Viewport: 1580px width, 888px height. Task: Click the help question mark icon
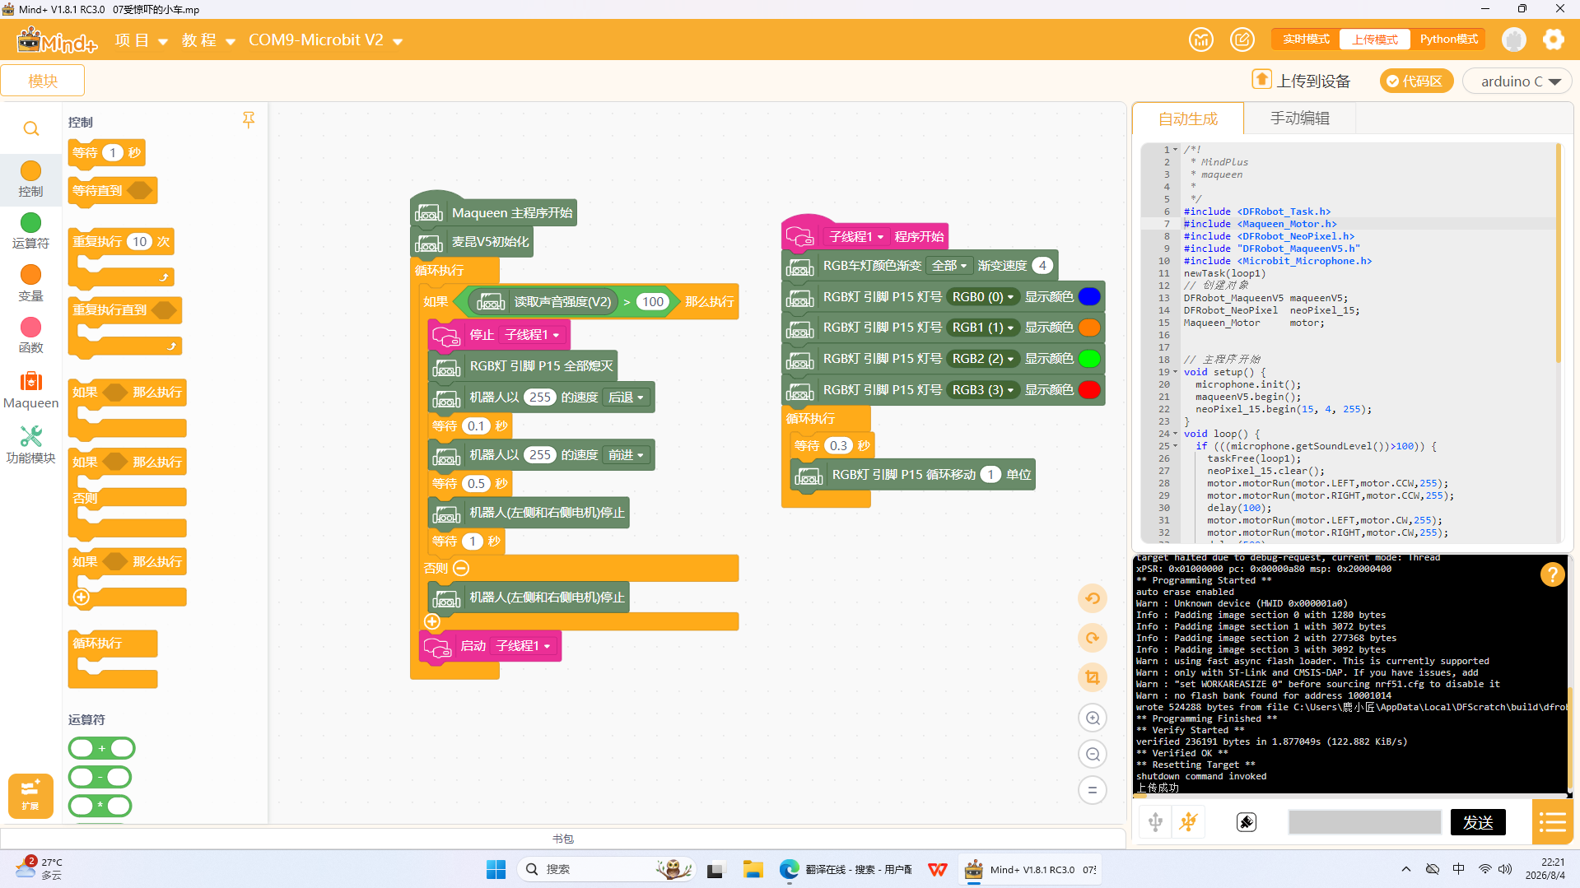(x=1552, y=574)
